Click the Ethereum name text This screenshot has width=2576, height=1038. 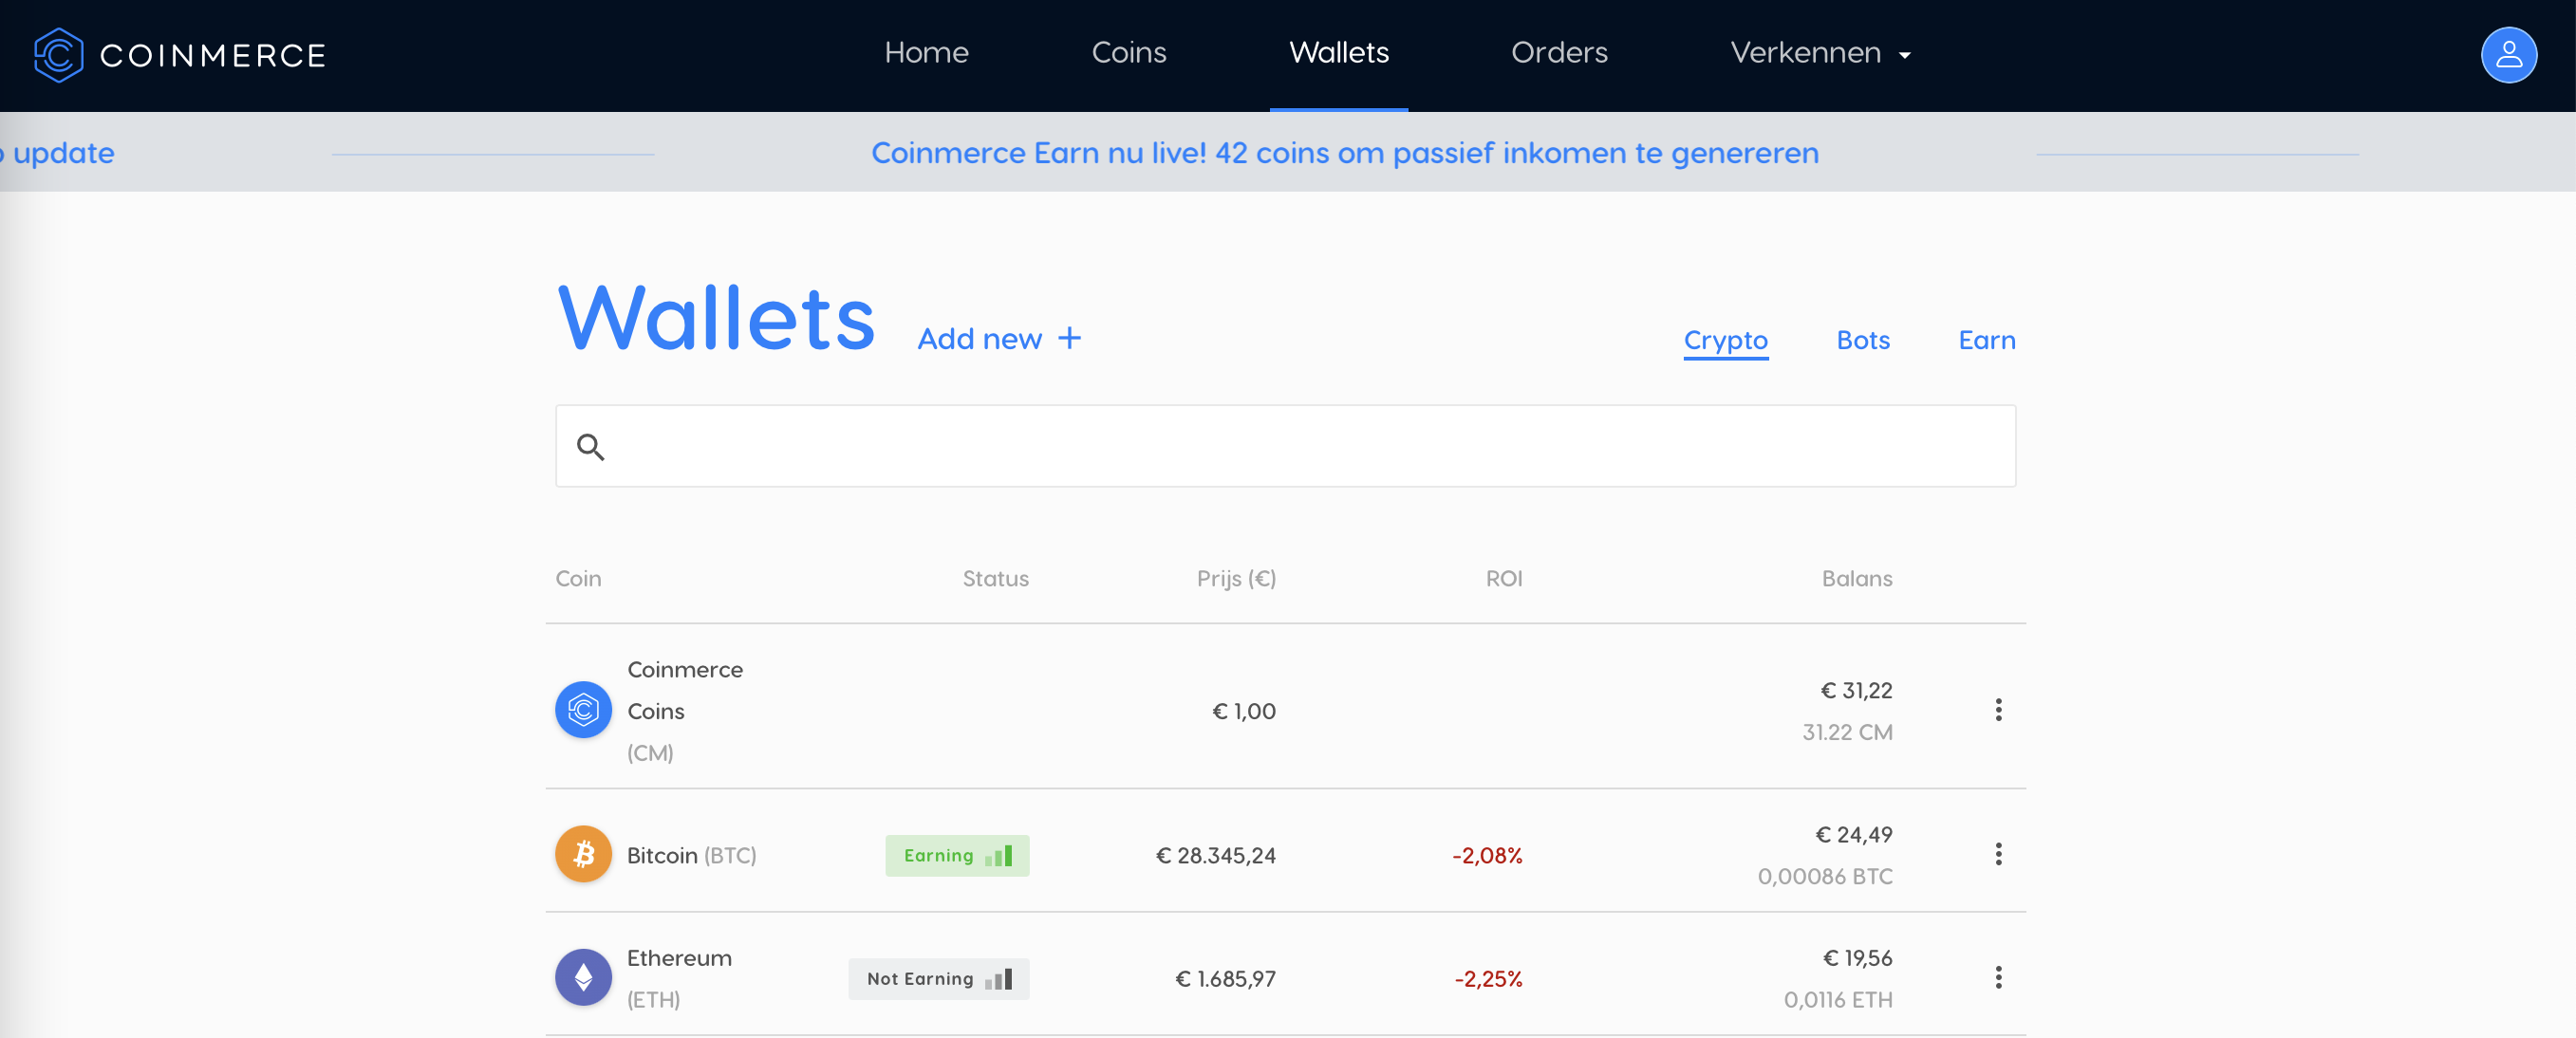click(x=679, y=958)
